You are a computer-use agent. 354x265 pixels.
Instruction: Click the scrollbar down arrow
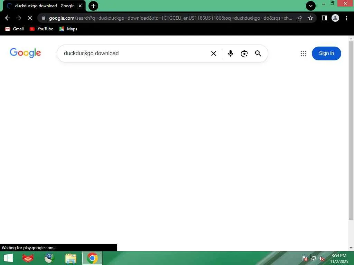[x=351, y=248]
